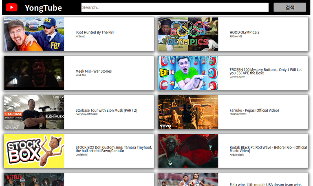Open the HOOD OLYMPICS 3 thumbnail
313x186 pixels.
(188, 34)
